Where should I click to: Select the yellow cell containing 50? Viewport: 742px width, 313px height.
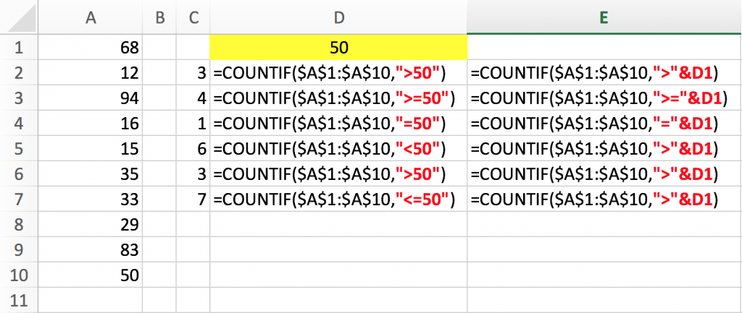[338, 48]
